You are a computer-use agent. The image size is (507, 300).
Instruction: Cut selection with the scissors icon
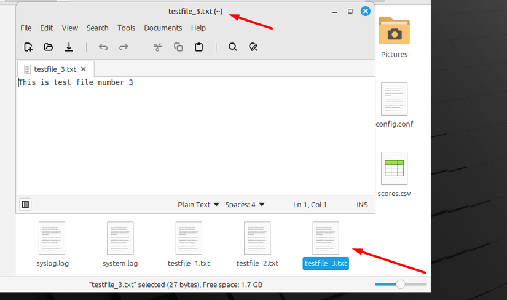pyautogui.click(x=158, y=47)
